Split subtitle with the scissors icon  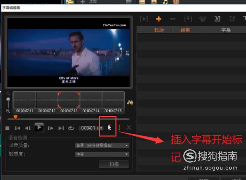tap(129, 127)
